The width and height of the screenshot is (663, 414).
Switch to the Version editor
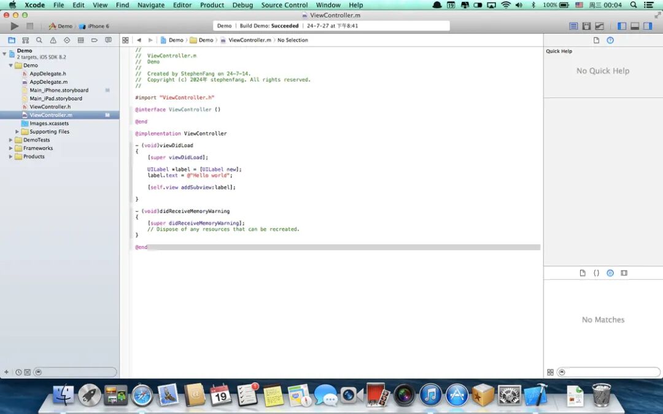tap(600, 26)
